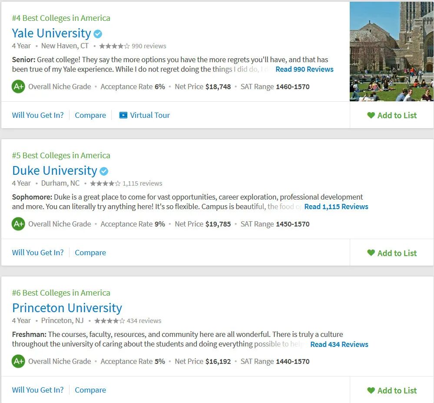Read 1,115 Reviews for Duke

[336, 206]
